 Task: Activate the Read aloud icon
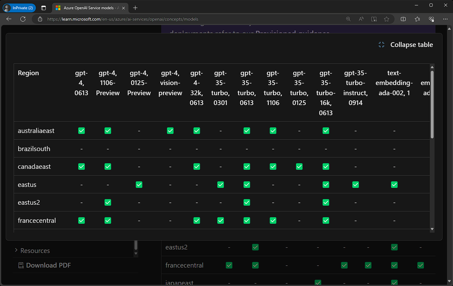[361, 19]
